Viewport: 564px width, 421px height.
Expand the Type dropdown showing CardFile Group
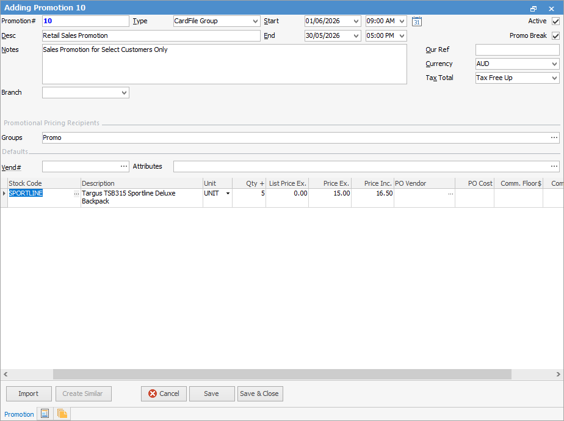pyautogui.click(x=255, y=21)
